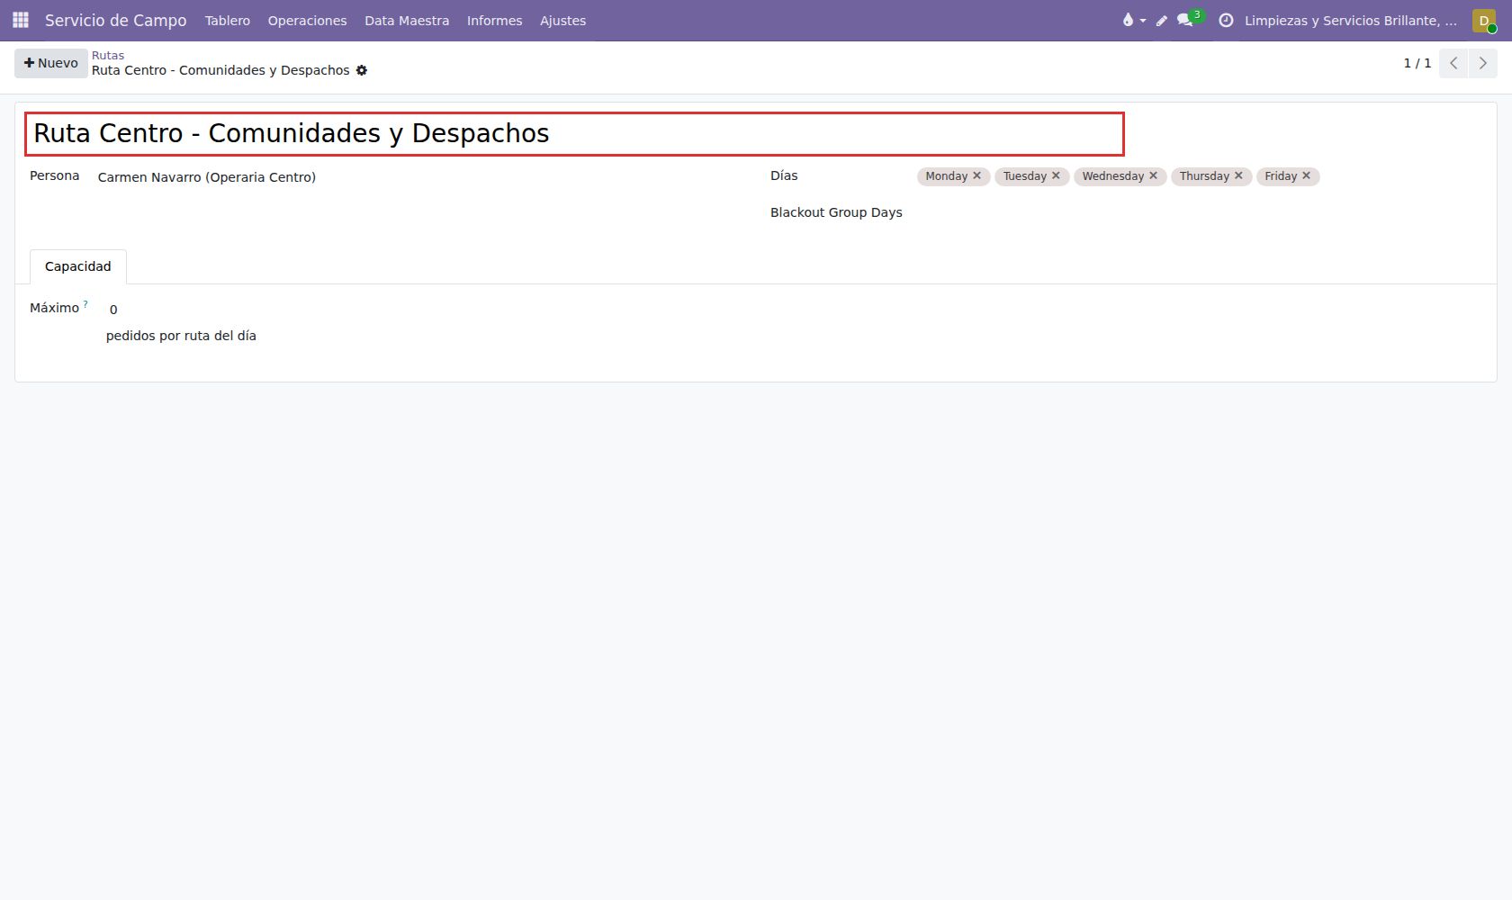Remove the Wednesday day tag
This screenshot has height=900, width=1512.
click(x=1153, y=175)
